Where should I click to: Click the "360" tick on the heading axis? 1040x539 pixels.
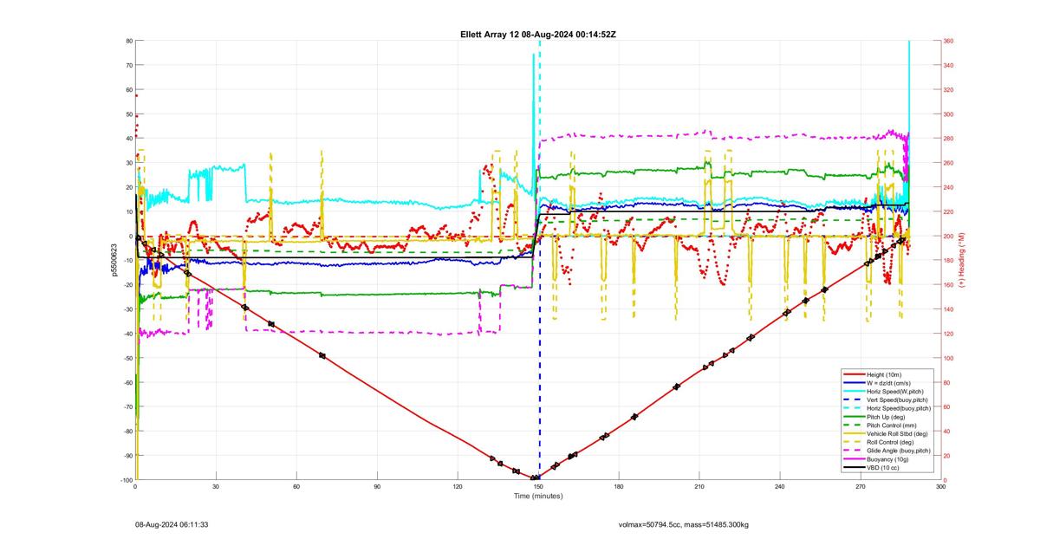point(949,42)
